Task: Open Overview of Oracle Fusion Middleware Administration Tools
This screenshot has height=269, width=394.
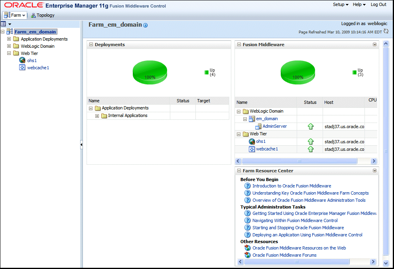Action: [309, 200]
